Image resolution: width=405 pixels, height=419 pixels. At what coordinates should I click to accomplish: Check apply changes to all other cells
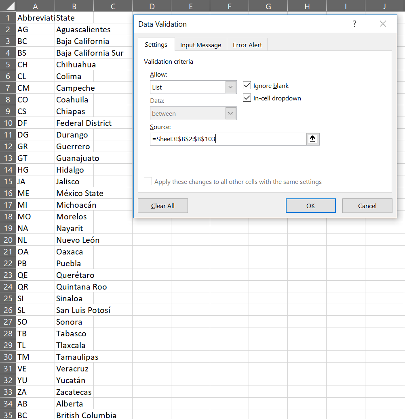[x=148, y=181]
